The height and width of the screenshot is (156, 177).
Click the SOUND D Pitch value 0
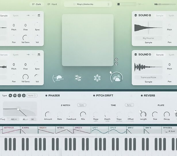coord(170,64)
